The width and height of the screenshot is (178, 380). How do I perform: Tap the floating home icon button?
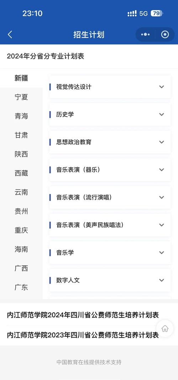coord(165,329)
